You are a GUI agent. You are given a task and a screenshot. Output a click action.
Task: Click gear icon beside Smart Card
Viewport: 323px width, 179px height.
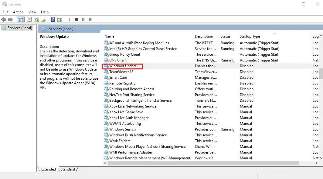click(106, 77)
